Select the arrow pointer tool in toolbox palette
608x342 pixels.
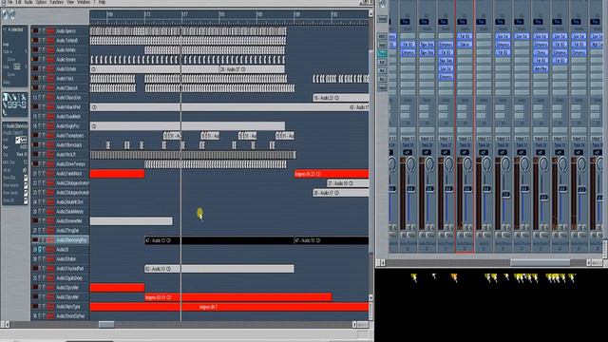5,98
